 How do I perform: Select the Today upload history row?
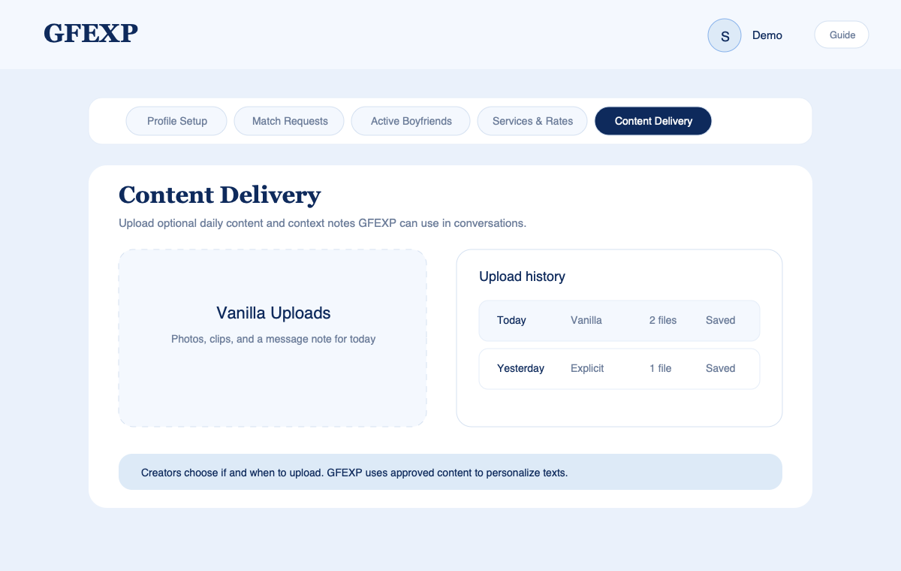[619, 321]
